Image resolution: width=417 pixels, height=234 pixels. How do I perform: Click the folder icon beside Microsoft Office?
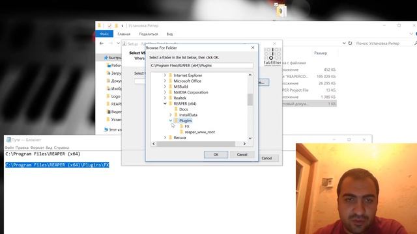(x=171, y=81)
